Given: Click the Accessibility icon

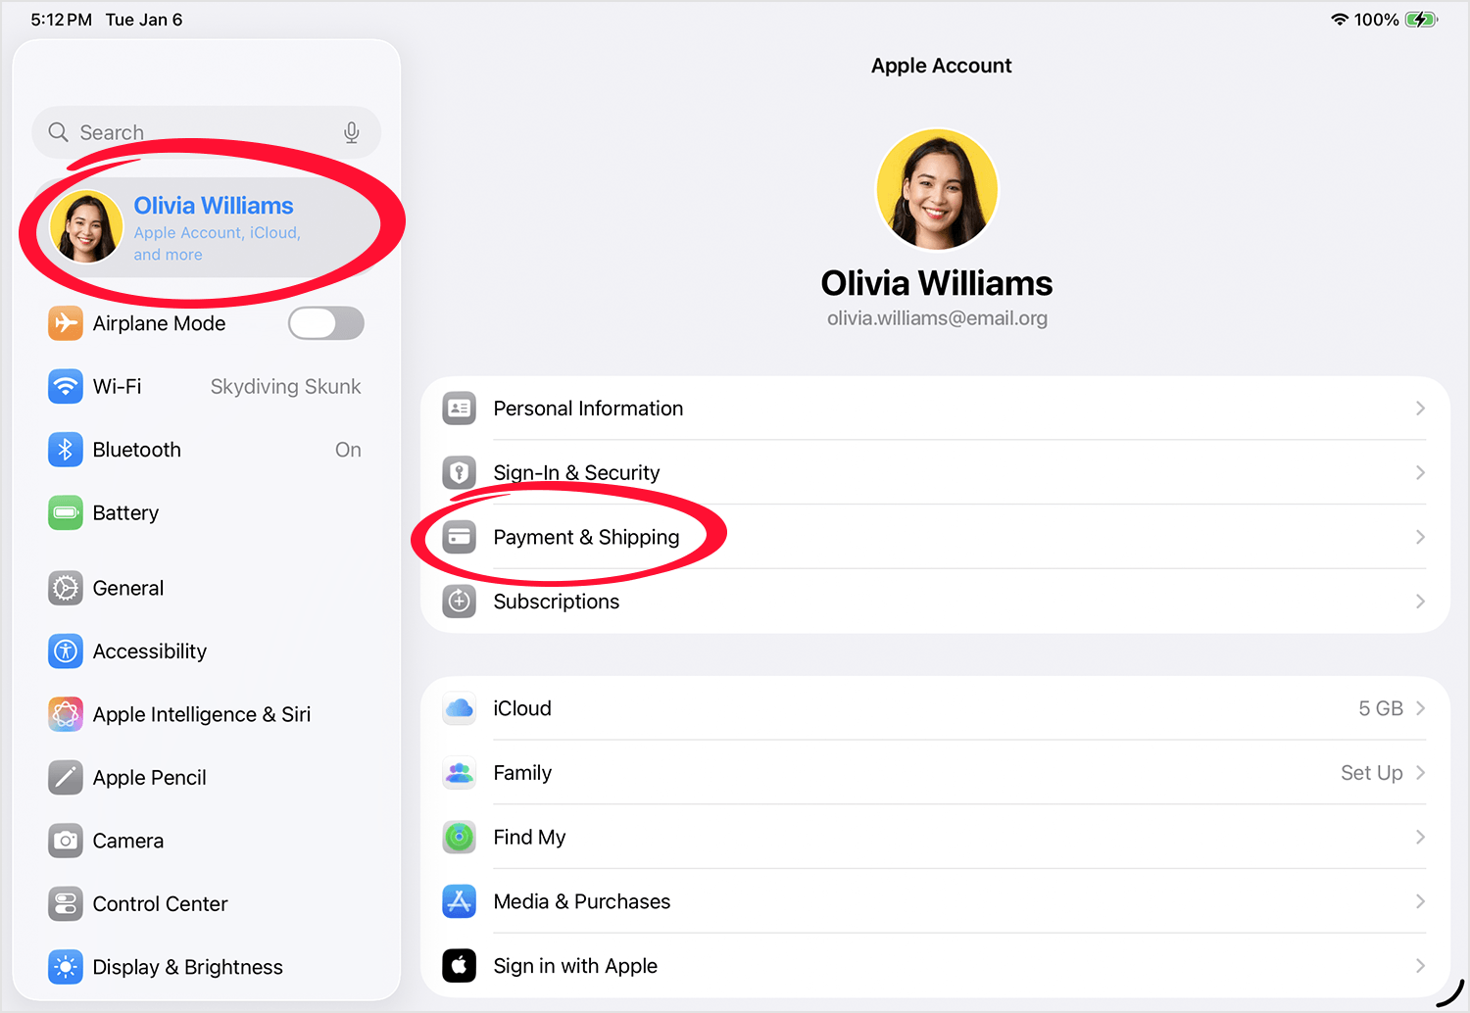Looking at the screenshot, I should [66, 651].
